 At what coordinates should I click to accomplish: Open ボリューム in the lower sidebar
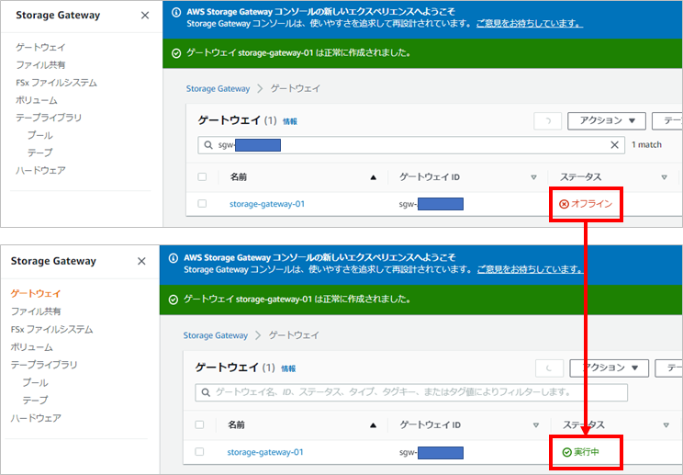point(32,347)
